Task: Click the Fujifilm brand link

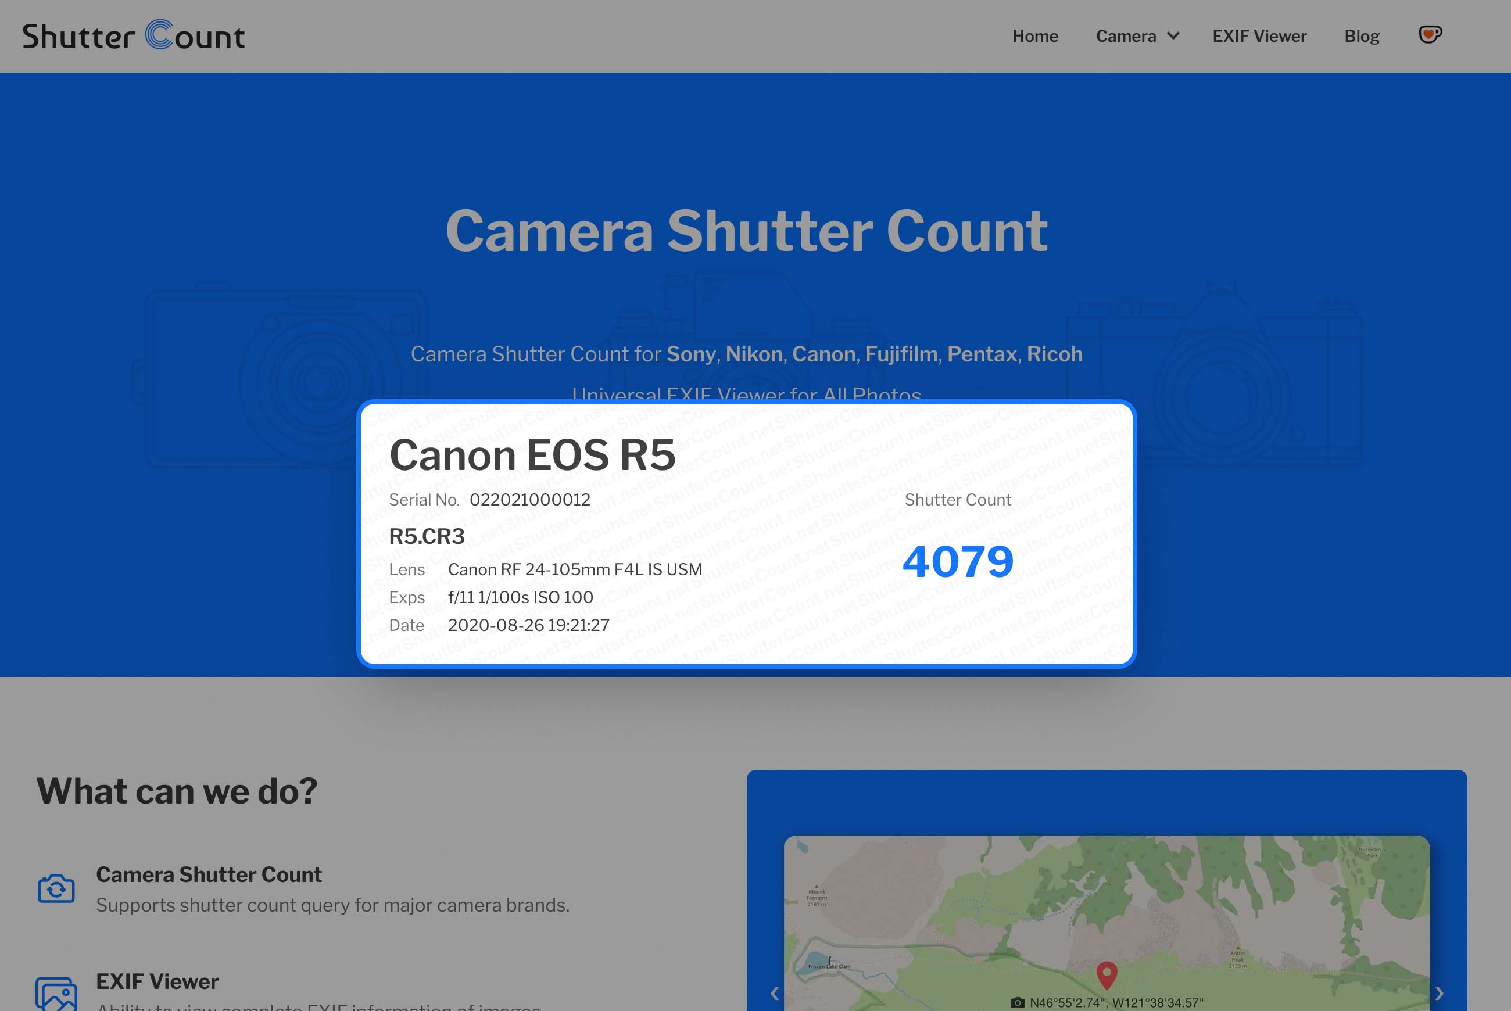Action: 901,354
